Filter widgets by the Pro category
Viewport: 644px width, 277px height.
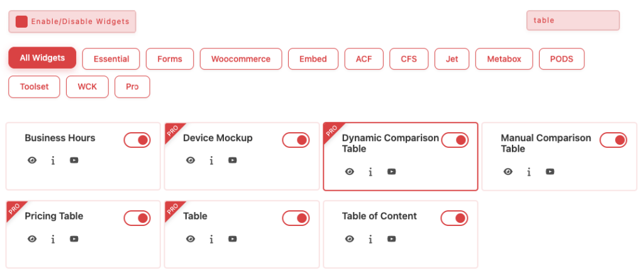[x=132, y=87]
